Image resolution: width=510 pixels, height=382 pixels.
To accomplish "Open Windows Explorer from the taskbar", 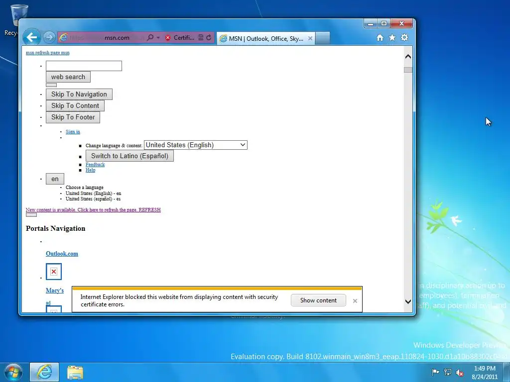I will coord(75,372).
